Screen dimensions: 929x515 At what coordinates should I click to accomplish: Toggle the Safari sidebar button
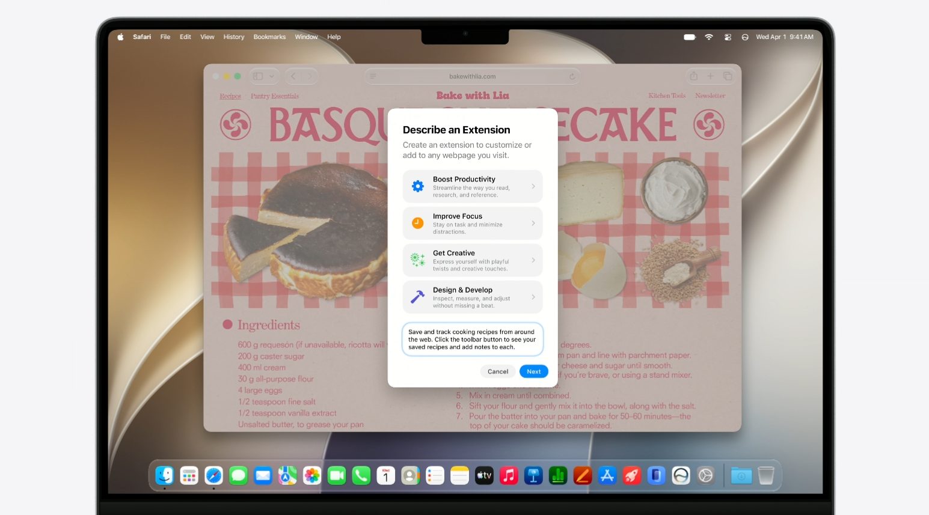click(258, 76)
